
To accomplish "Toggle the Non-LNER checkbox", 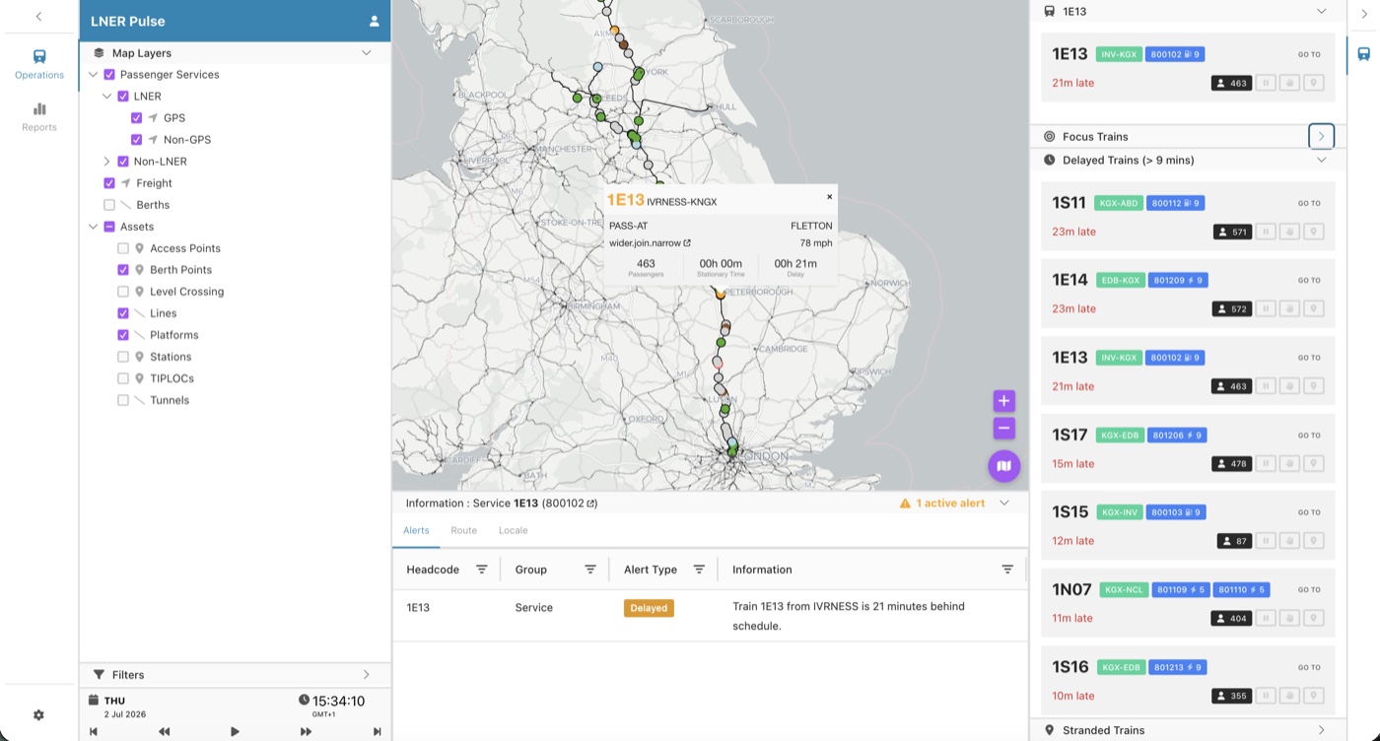I will pos(123,162).
